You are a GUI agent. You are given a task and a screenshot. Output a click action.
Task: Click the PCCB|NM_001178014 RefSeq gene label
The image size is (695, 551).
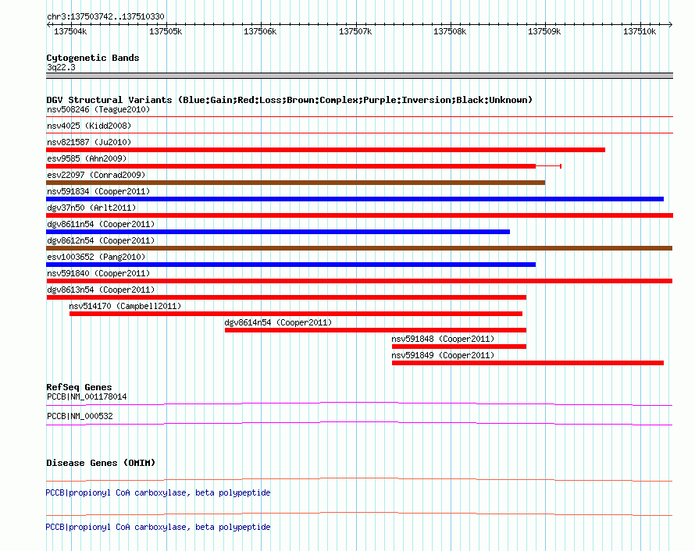click(87, 397)
